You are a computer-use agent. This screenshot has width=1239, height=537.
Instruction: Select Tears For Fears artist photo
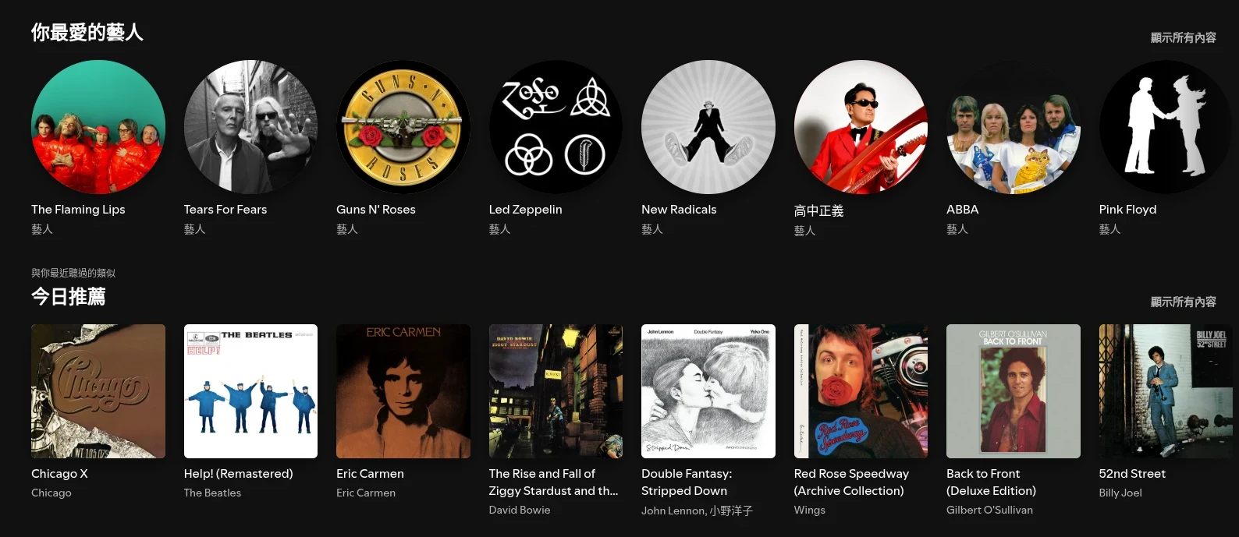250,127
